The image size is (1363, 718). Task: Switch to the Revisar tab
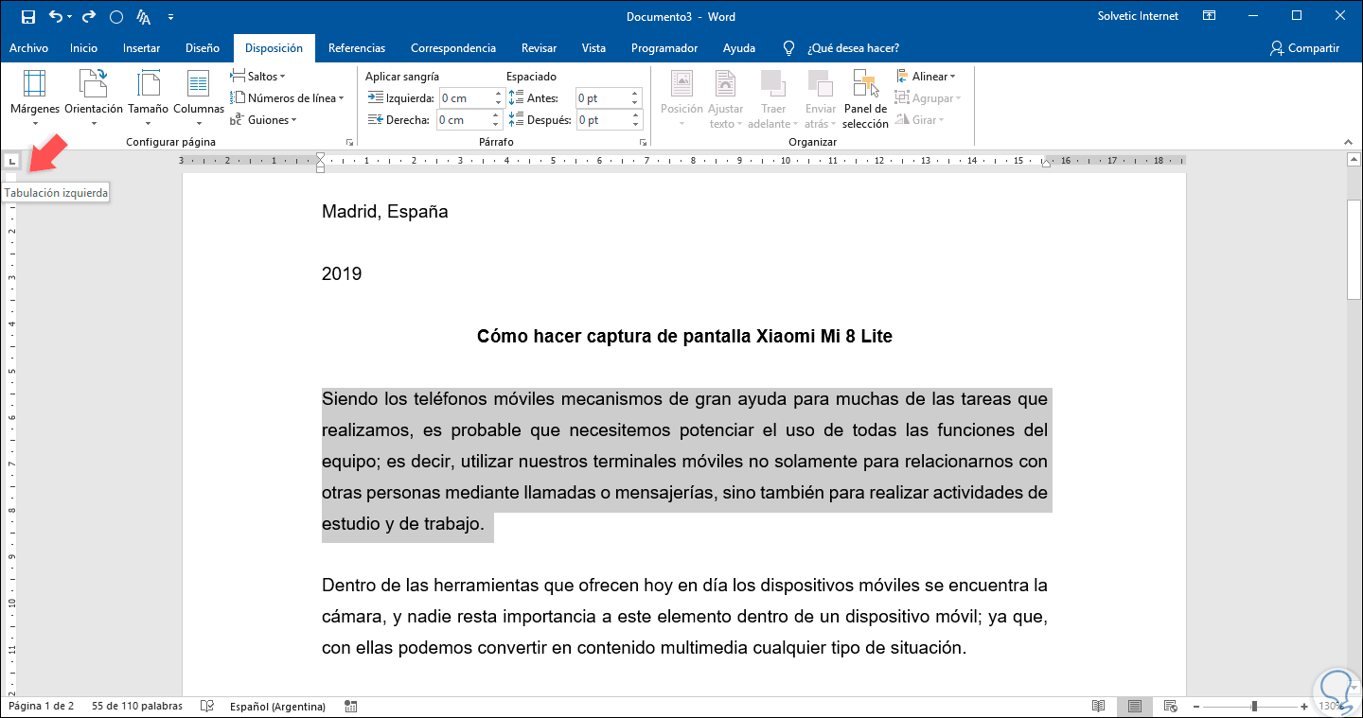(x=538, y=48)
